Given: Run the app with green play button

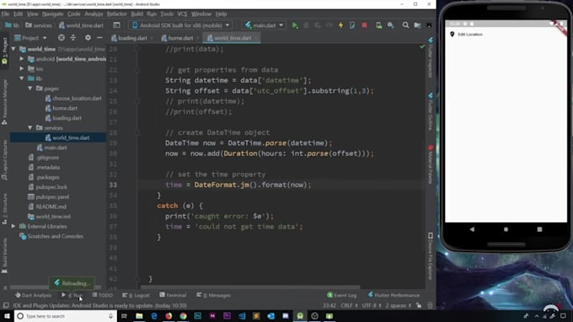Looking at the screenshot, I should click(295, 25).
